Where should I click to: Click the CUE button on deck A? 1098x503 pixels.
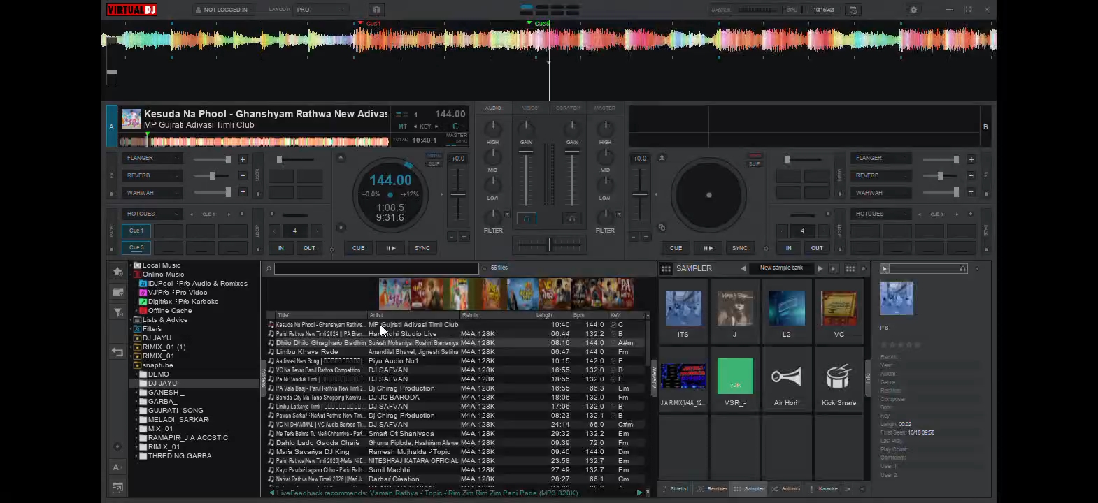358,248
